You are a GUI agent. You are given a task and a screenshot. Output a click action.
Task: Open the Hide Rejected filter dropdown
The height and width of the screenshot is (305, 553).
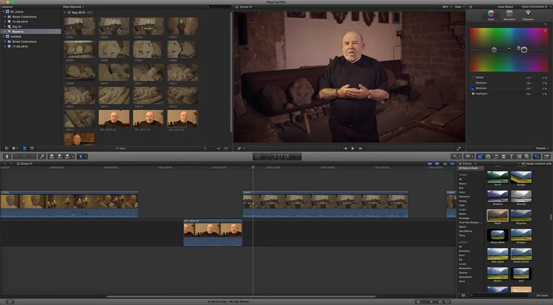[73, 7]
